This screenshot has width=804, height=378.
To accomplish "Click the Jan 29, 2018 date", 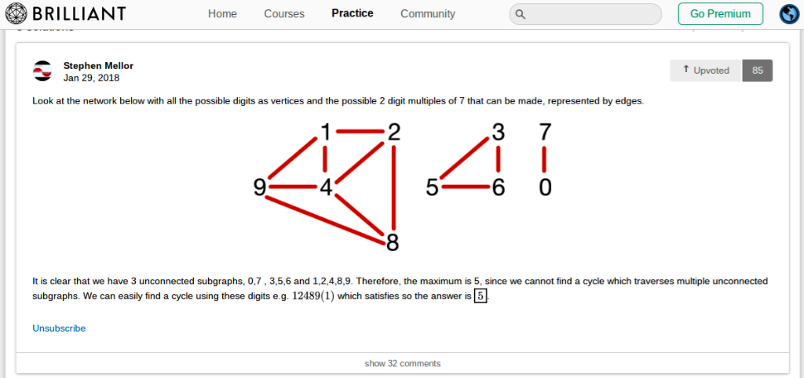I will pos(91,78).
